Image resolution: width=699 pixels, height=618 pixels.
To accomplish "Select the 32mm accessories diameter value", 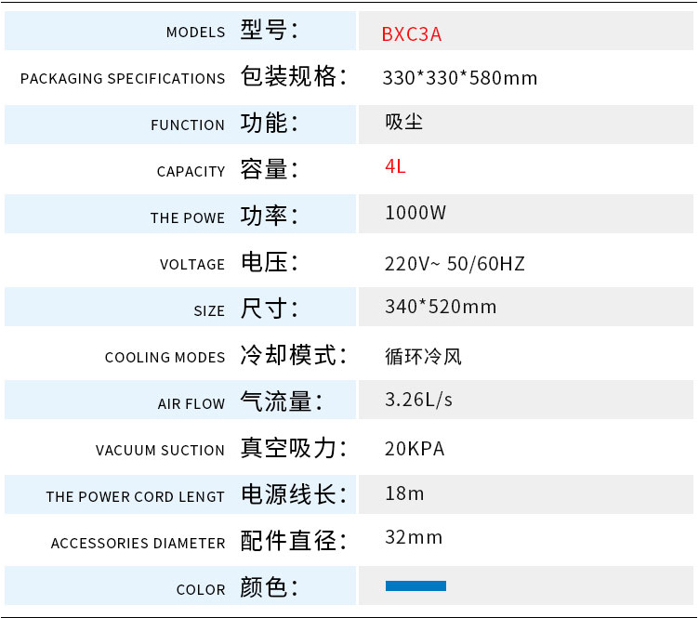I will click(414, 537).
